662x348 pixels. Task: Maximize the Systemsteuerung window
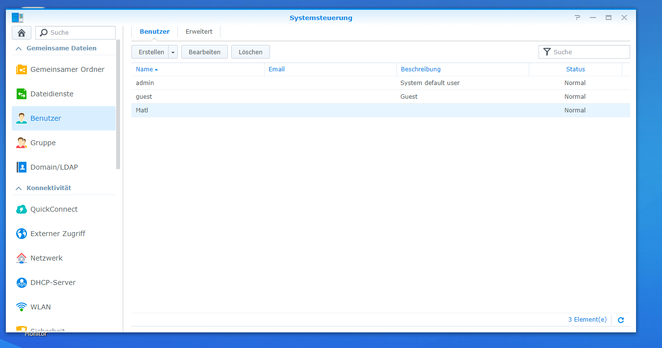tap(609, 18)
